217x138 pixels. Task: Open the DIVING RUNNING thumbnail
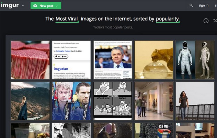[71, 101]
